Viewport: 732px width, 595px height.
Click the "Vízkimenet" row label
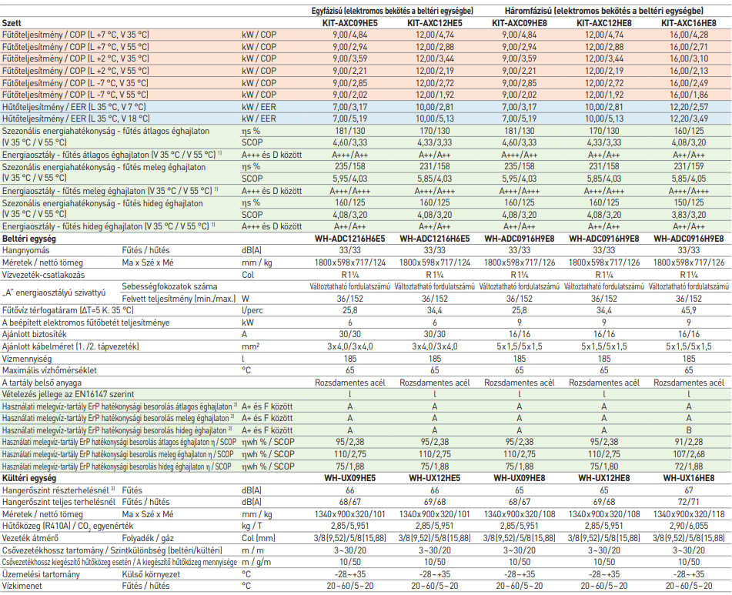[22, 586]
